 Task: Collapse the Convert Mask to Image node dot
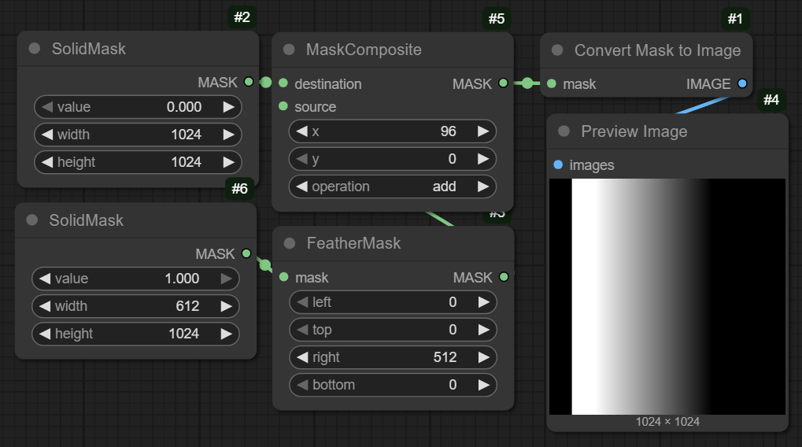557,50
